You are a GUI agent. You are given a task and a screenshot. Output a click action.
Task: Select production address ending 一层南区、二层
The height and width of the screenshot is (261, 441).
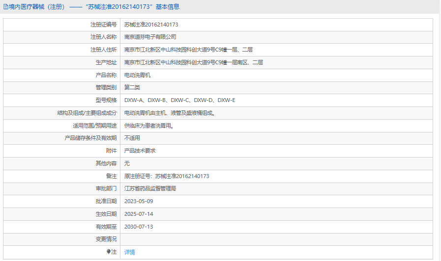coord(194,62)
